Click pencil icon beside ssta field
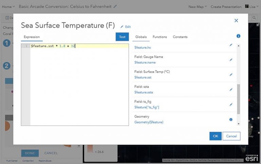 pos(231,90)
